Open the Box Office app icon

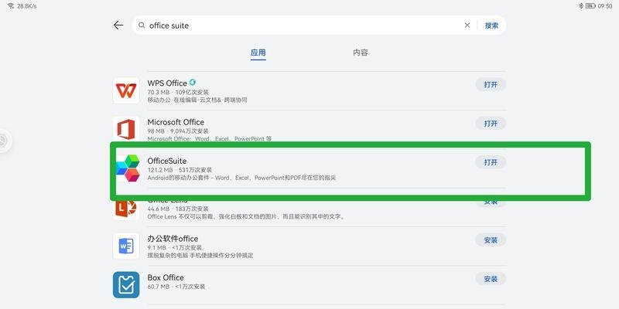tap(126, 284)
